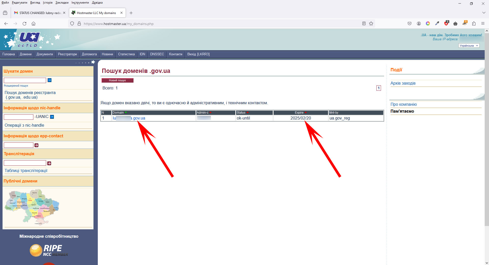This screenshot has width=489, height=265.
Task: Click the padlock site info icon
Action: pos(79,24)
